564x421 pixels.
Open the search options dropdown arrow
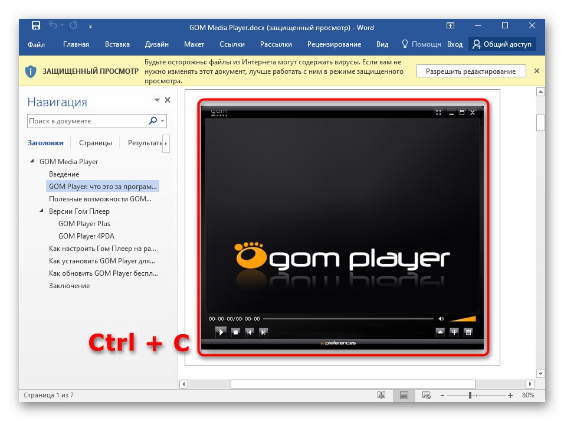[x=163, y=121]
